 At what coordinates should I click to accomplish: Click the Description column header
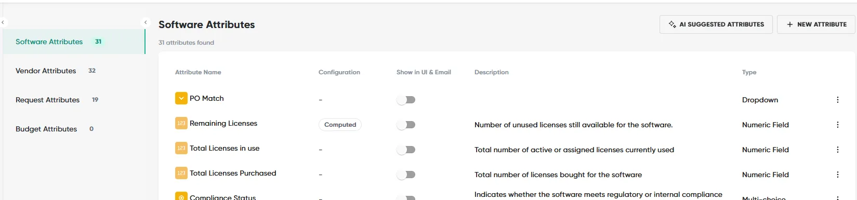492,72
